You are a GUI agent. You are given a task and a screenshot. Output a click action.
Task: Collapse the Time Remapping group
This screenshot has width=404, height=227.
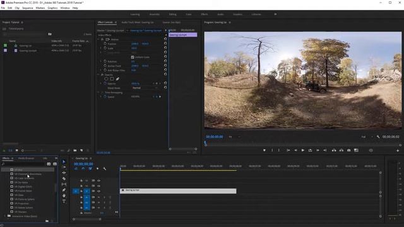(98, 93)
